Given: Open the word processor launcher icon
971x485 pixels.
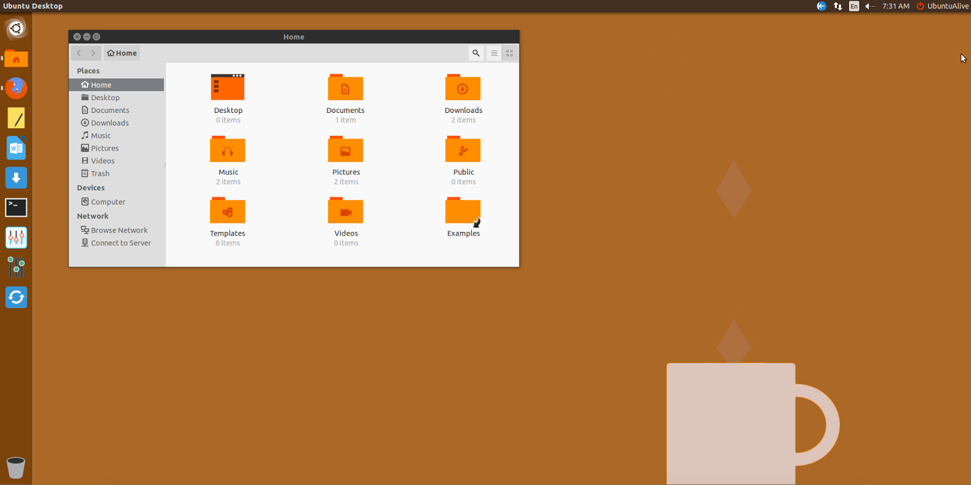Looking at the screenshot, I should (16, 148).
